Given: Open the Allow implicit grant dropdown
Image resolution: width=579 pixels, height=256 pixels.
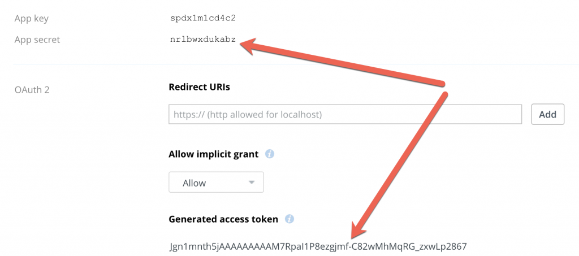Looking at the screenshot, I should click(x=216, y=182).
